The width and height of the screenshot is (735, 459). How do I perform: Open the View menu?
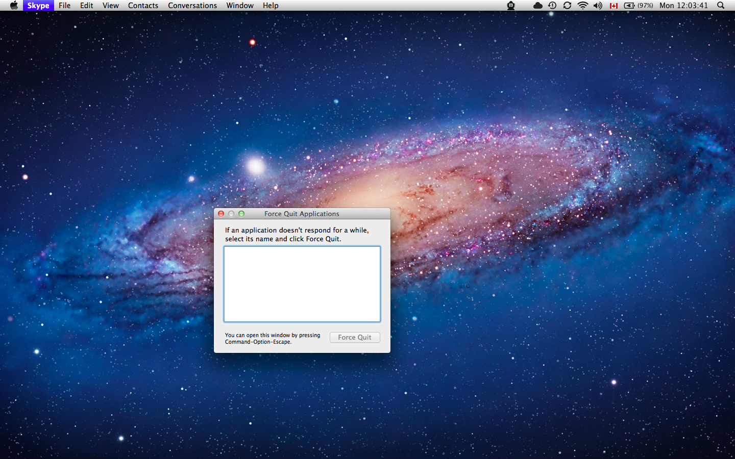(111, 6)
